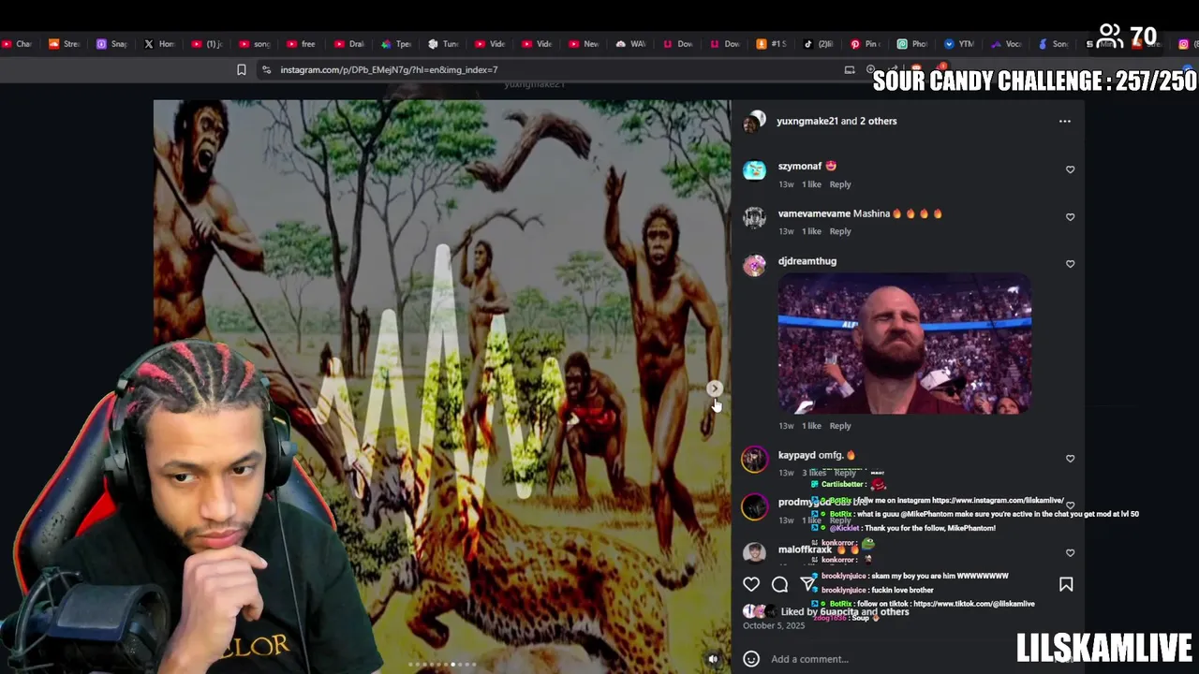Reply to szymonaf's comment
The image size is (1199, 674).
point(840,184)
